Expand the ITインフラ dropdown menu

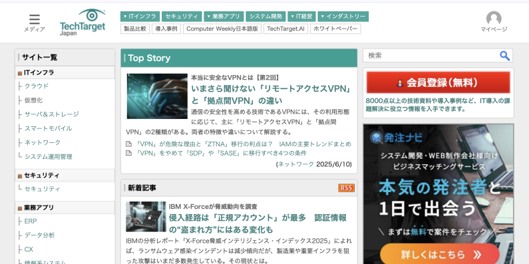140,17
